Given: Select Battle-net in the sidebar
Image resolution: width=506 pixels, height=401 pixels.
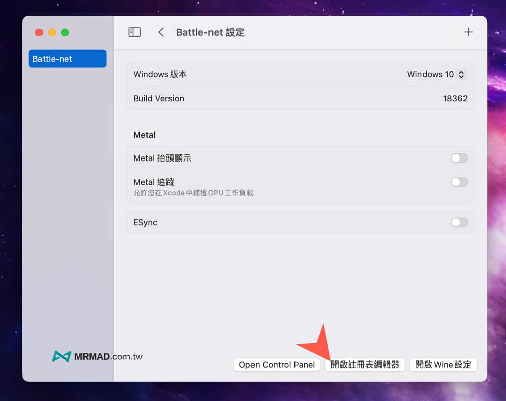Looking at the screenshot, I should coord(67,59).
